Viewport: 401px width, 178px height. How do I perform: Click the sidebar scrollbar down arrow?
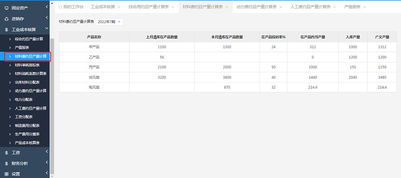52,176
